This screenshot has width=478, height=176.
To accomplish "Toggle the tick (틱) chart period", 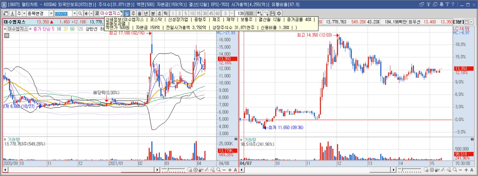I will pos(166,13).
